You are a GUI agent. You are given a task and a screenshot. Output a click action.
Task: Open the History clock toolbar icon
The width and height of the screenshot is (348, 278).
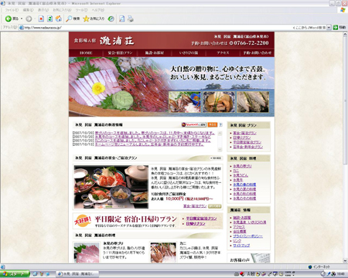pyautogui.click(x=111, y=19)
